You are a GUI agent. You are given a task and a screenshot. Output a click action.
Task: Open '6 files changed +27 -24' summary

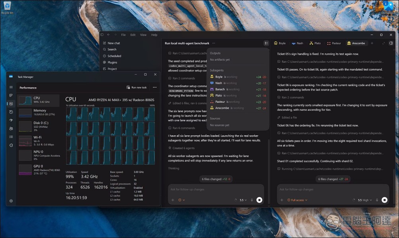pyautogui.click(x=333, y=179)
